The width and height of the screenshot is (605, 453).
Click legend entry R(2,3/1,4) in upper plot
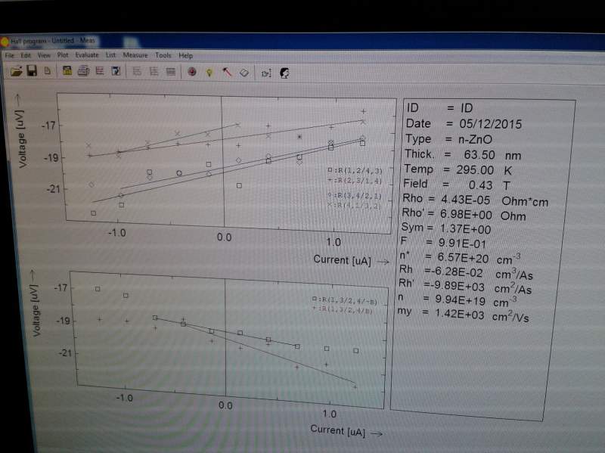coord(355,181)
